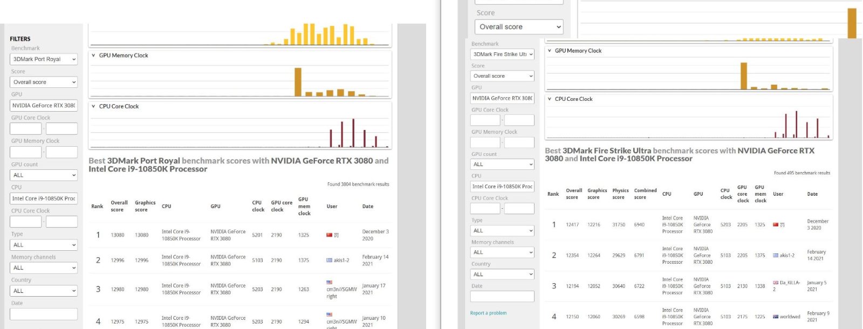Click the Rank column header on Fire Strike Ultra page
863x329 pixels.
coord(553,194)
